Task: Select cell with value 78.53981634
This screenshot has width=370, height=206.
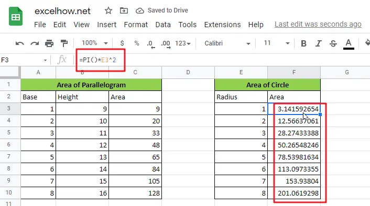Action: pos(294,157)
